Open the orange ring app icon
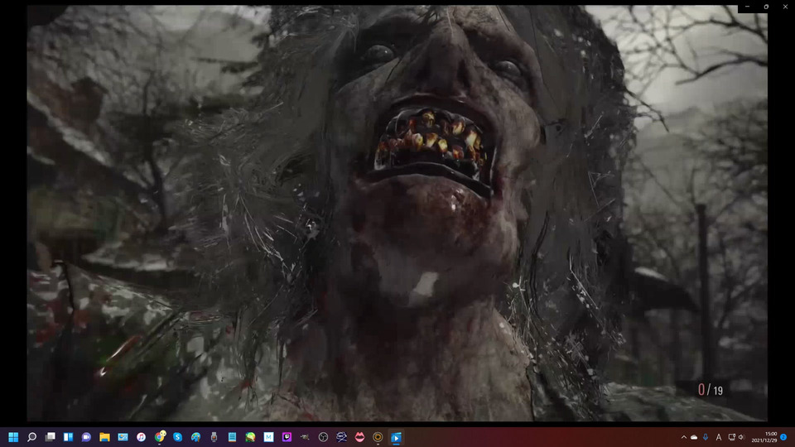The image size is (795, 447). pyautogui.click(x=378, y=437)
